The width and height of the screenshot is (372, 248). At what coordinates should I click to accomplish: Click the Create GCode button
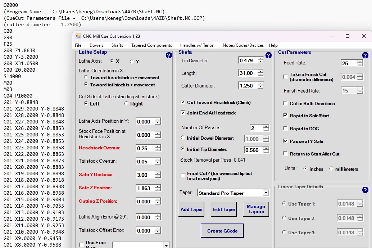222,231
